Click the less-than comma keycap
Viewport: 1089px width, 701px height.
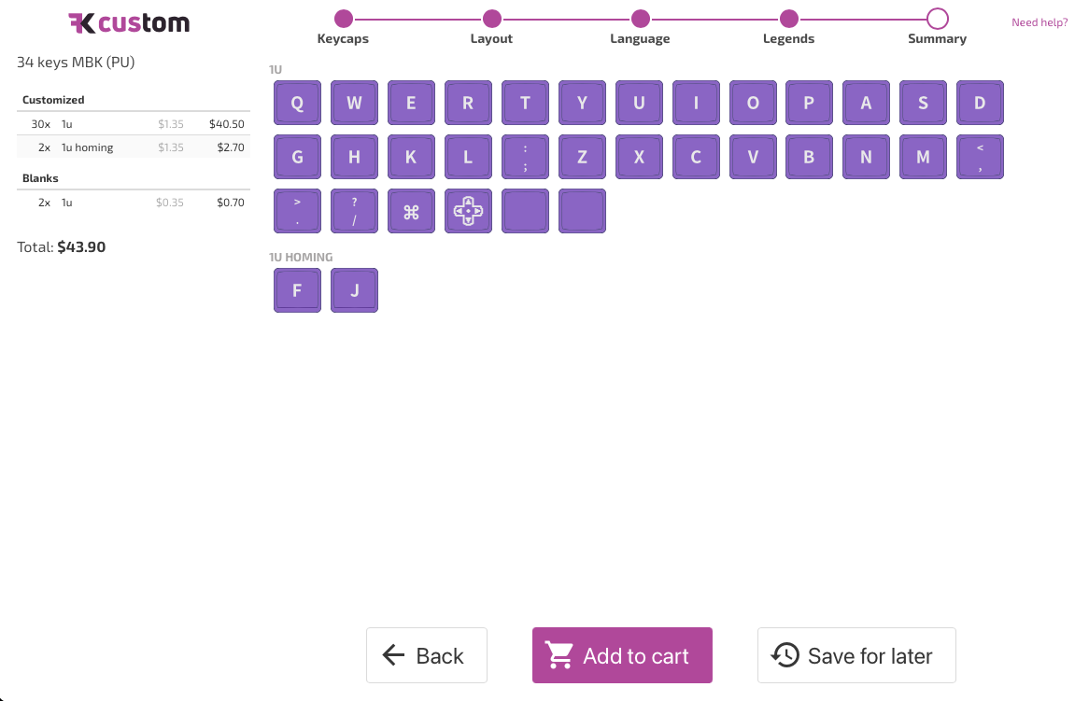[980, 157]
